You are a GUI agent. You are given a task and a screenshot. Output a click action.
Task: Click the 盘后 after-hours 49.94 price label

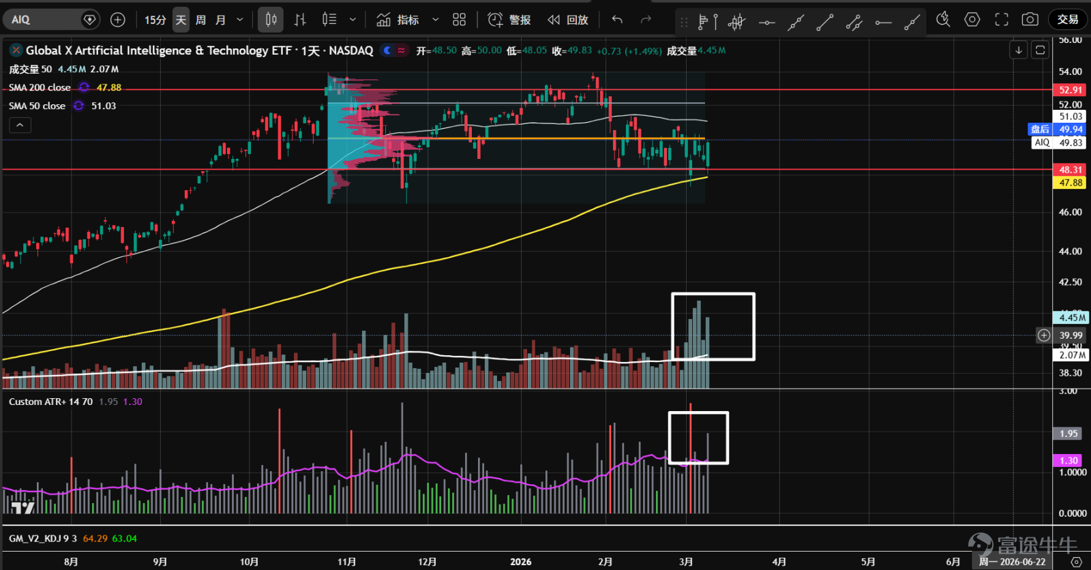[x=1057, y=130]
